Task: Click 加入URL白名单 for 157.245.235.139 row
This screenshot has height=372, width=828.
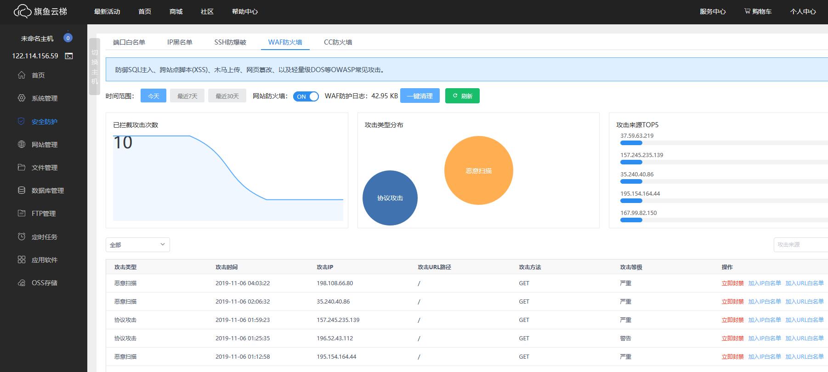Action: (805, 320)
